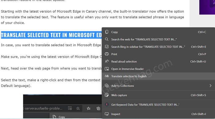The image size is (215, 119).
Task: Click the Inspect developer tools icon
Action: [x=107, y=114]
